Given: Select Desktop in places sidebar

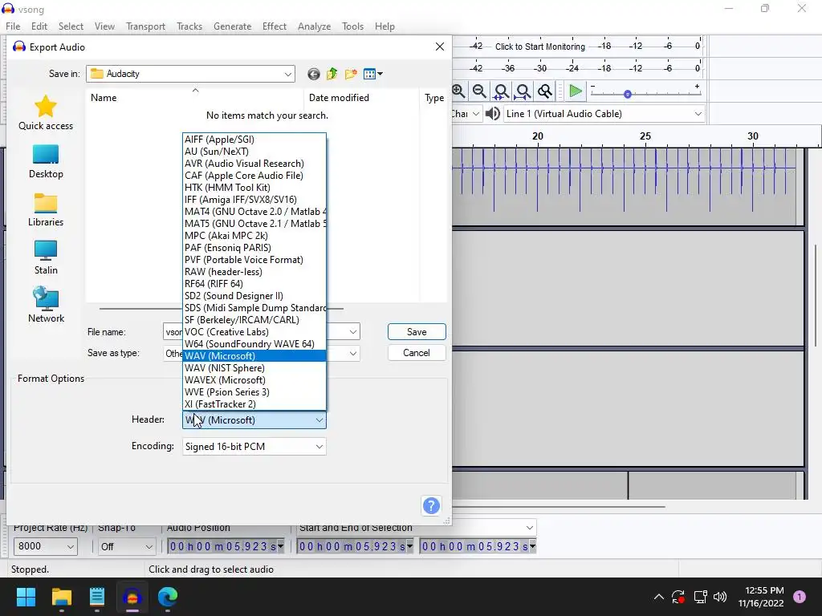Looking at the screenshot, I should click(x=46, y=161).
